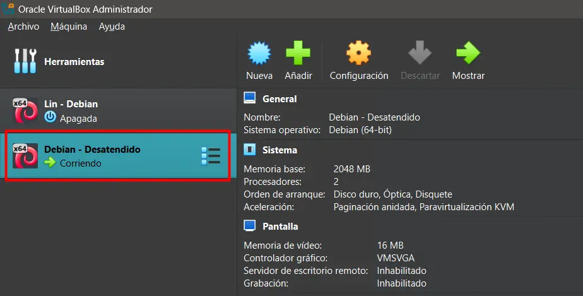The height and width of the screenshot is (296, 583).
Task: Click the Debian - Desatendido VM icon
Action: point(26,156)
